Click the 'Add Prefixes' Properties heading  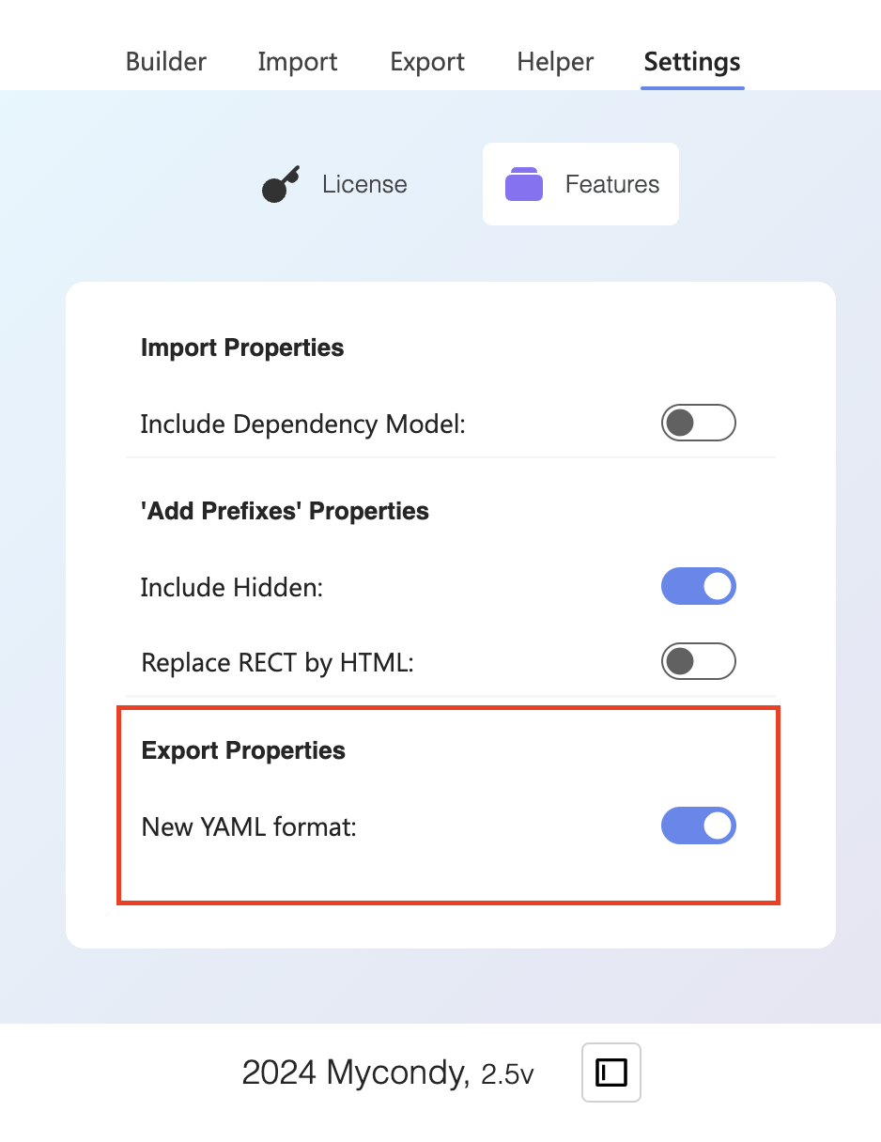click(285, 511)
